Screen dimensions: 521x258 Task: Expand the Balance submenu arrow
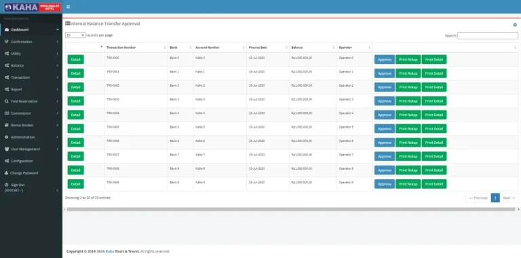[x=58, y=65]
